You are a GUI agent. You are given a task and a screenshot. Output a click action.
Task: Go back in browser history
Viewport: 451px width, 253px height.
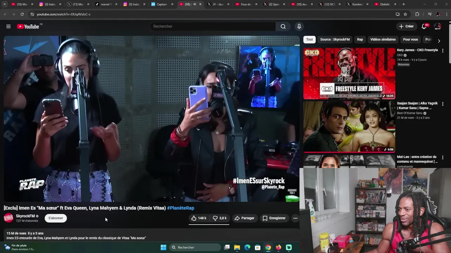pos(5,14)
